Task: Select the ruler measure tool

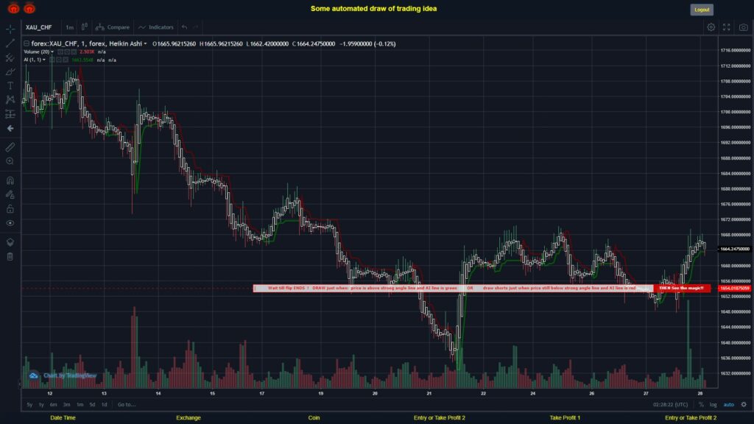Action: (x=10, y=147)
